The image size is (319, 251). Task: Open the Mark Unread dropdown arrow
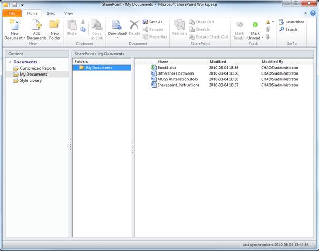(x=262, y=38)
